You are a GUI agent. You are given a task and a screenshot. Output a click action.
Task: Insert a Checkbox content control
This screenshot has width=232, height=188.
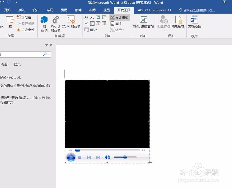click(86, 23)
